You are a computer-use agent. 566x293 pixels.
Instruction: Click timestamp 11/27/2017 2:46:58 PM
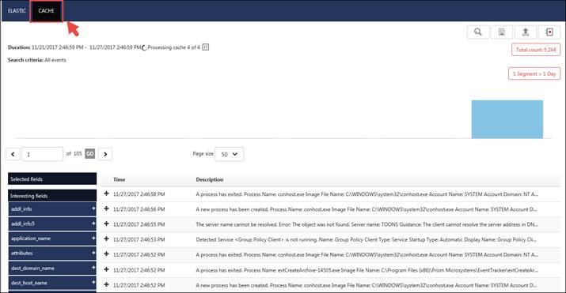139,194
